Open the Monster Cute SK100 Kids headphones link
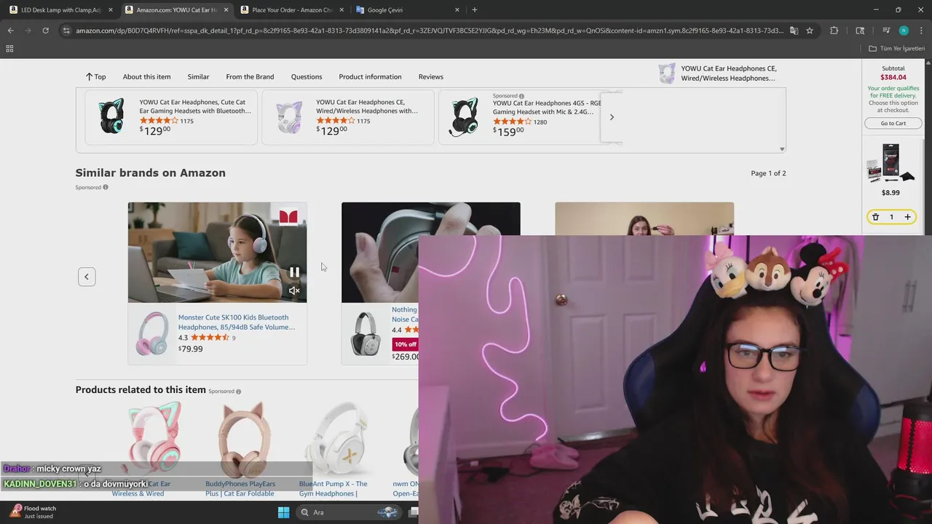The width and height of the screenshot is (932, 524). [x=237, y=322]
